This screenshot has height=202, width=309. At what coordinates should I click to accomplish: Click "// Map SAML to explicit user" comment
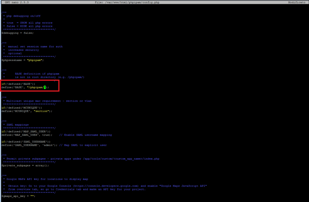pyautogui.click(x=83, y=145)
